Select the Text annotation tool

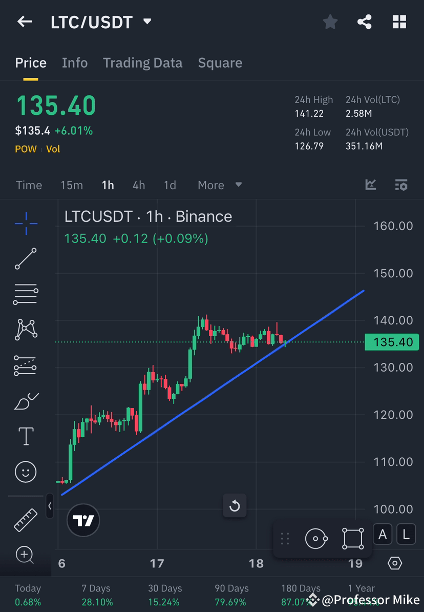click(x=26, y=436)
